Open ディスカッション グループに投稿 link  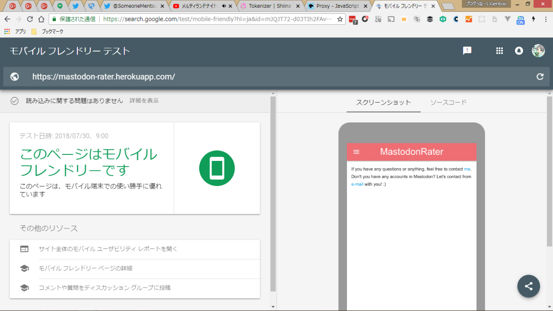105,288
